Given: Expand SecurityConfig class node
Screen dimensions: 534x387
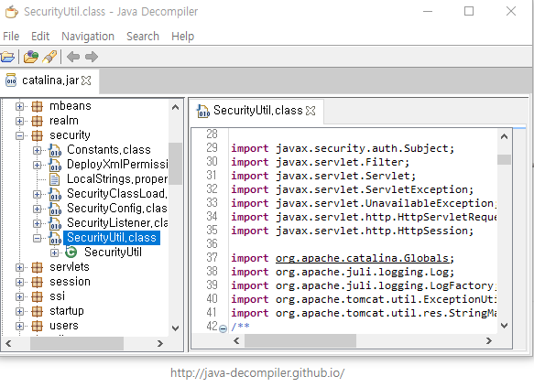Looking at the screenshot, I should click(x=38, y=209).
